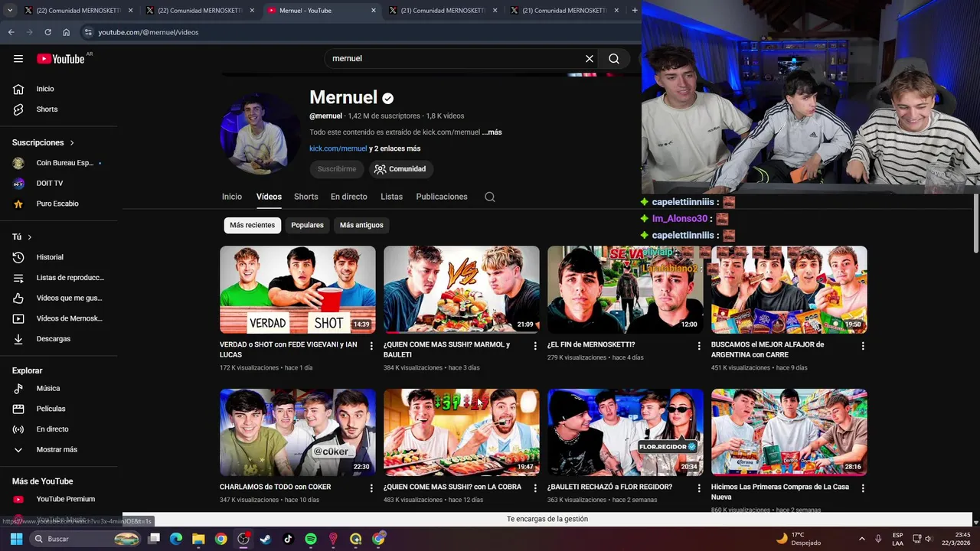
Task: Open 'y 2 enlaces más' links
Action: coord(395,148)
